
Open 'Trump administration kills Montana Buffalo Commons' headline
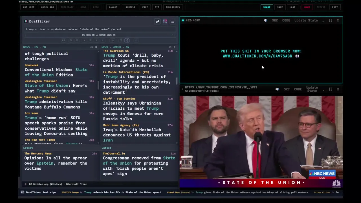point(56,104)
